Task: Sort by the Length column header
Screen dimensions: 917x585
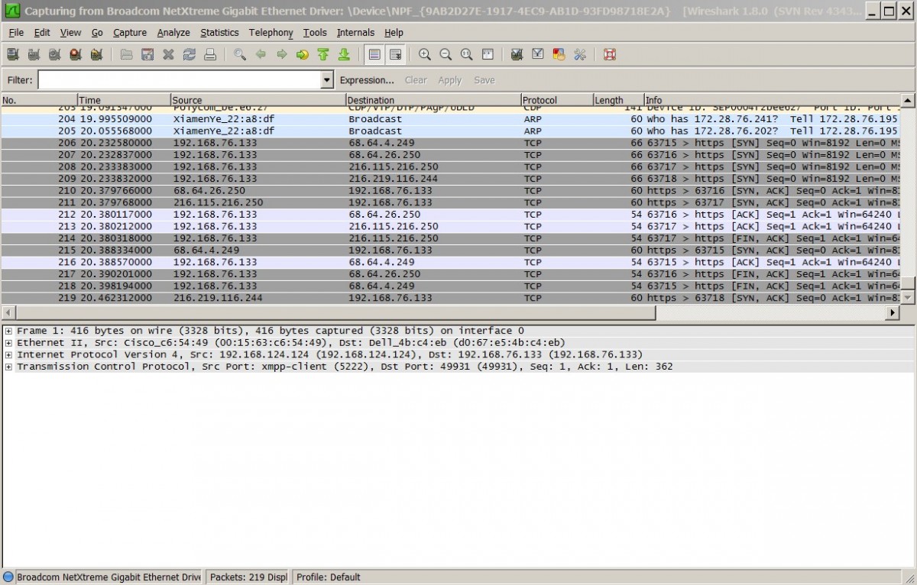Action: 618,100
